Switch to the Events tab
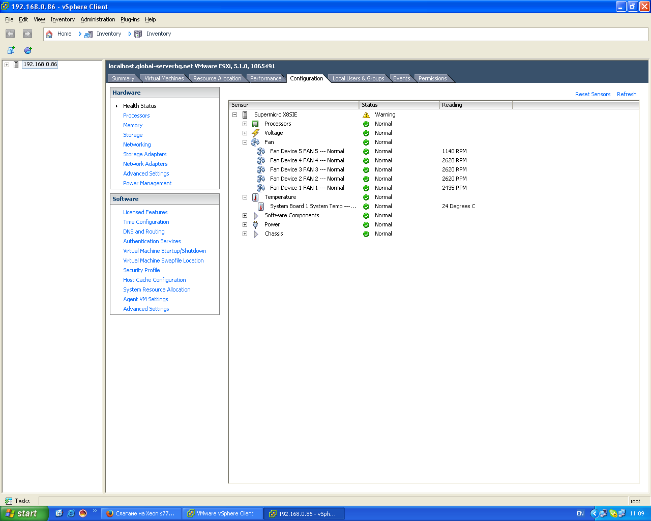The image size is (651, 521). pos(401,78)
